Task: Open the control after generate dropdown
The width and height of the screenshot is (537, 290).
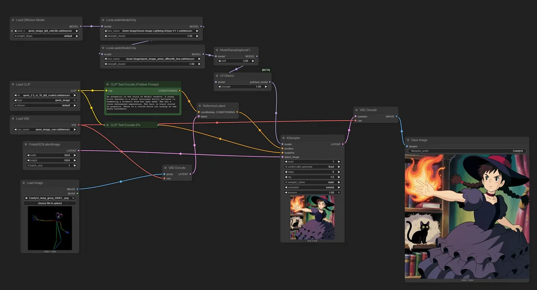Action: click(312, 167)
